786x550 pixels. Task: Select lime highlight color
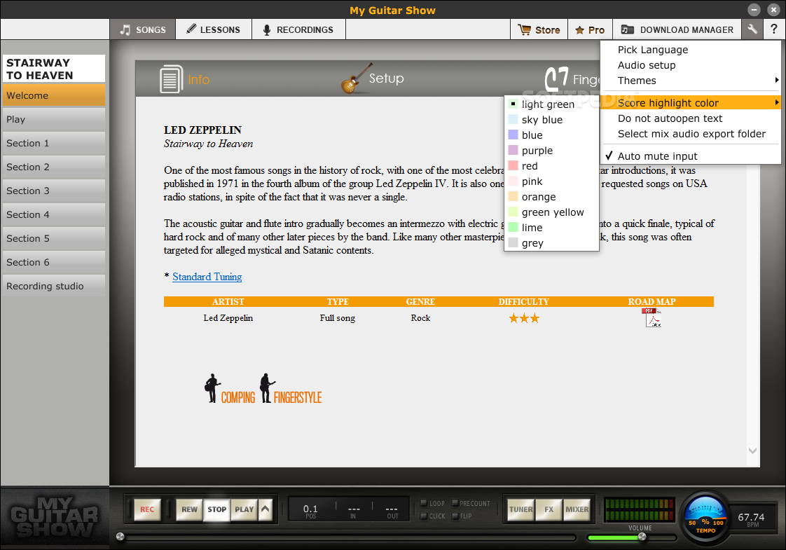551,228
